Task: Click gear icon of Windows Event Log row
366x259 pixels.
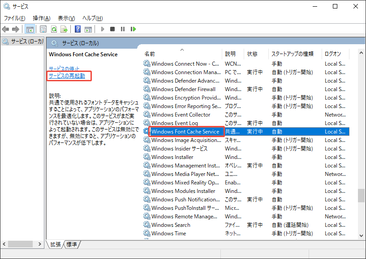Action: [146, 123]
